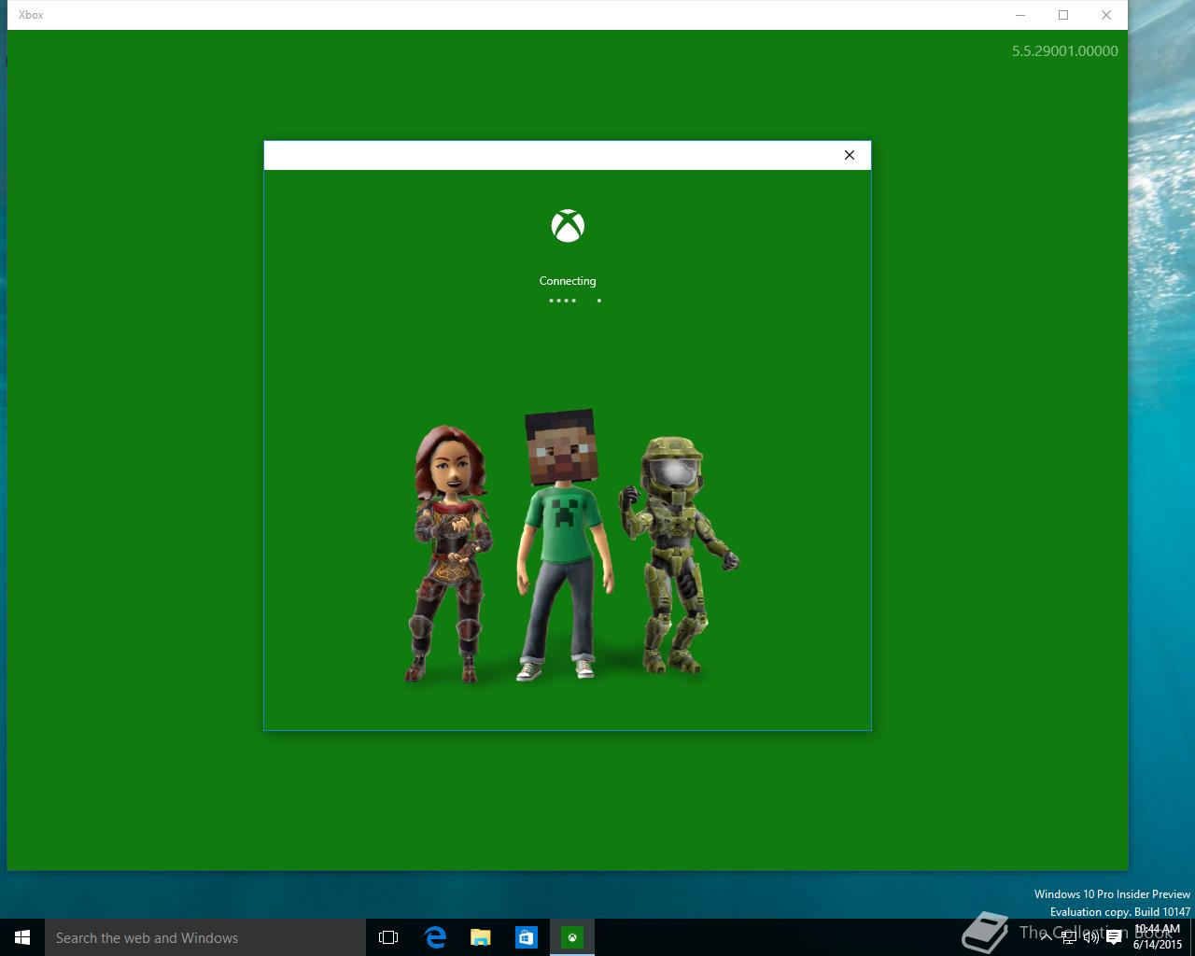Open Task View from the taskbar
Viewport: 1195px width, 956px height.
388,937
